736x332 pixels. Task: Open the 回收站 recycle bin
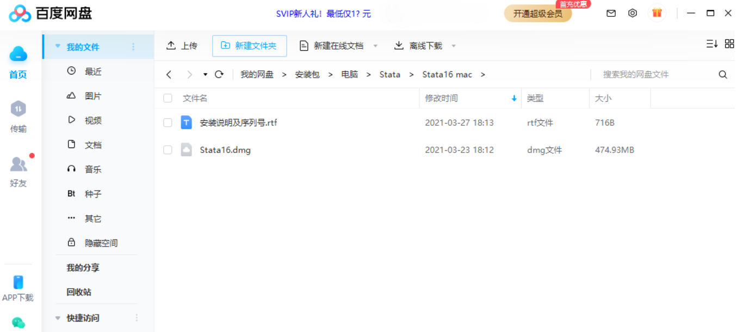(79, 292)
